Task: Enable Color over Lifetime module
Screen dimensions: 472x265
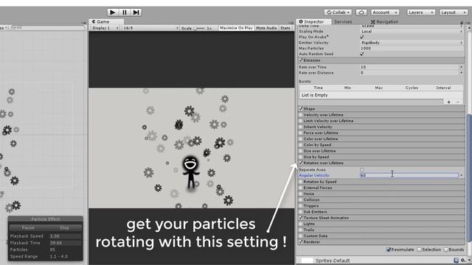Action: pyautogui.click(x=301, y=139)
